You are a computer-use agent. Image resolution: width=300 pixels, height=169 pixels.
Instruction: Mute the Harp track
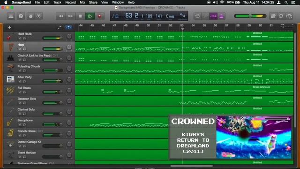click(x=20, y=49)
